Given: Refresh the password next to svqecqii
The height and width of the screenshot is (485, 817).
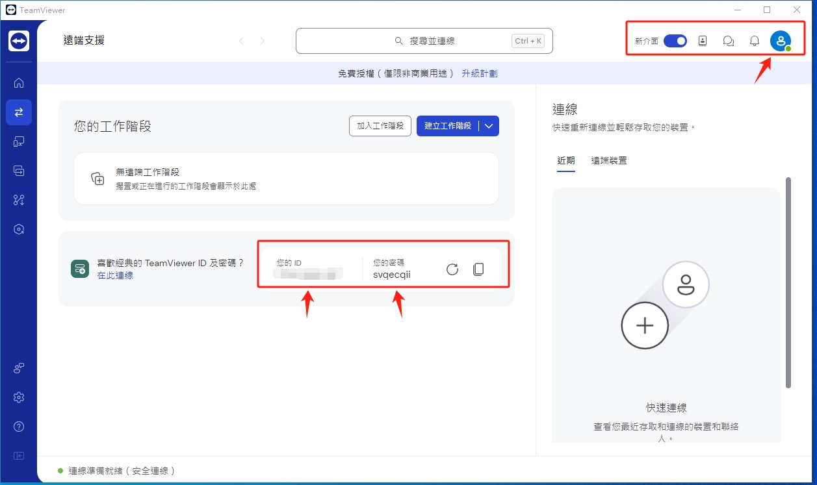Looking at the screenshot, I should (x=452, y=269).
